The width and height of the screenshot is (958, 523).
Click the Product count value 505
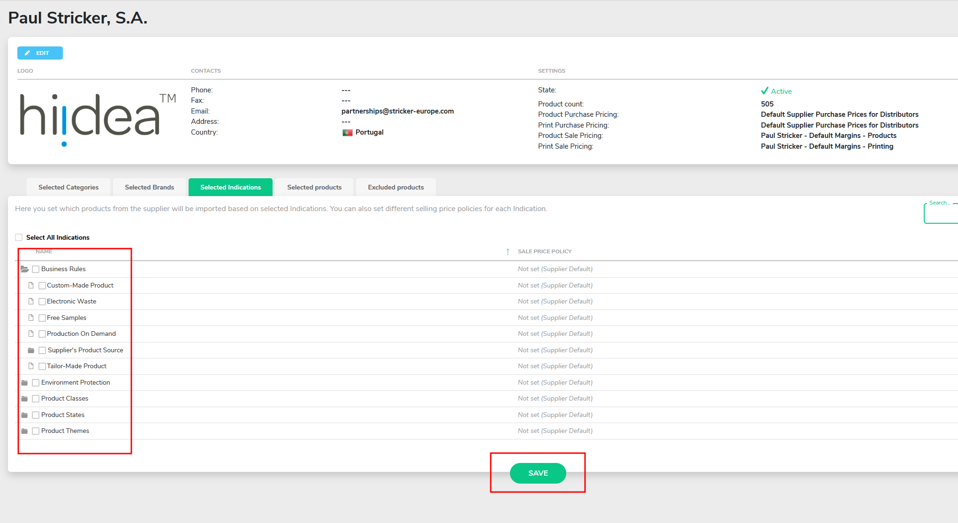coord(767,104)
